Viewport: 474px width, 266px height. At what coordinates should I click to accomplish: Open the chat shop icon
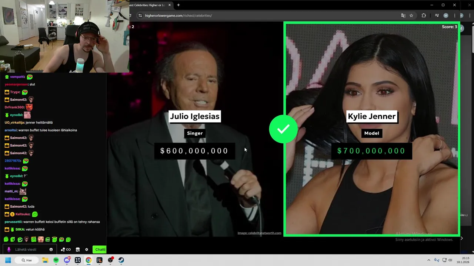click(x=78, y=249)
